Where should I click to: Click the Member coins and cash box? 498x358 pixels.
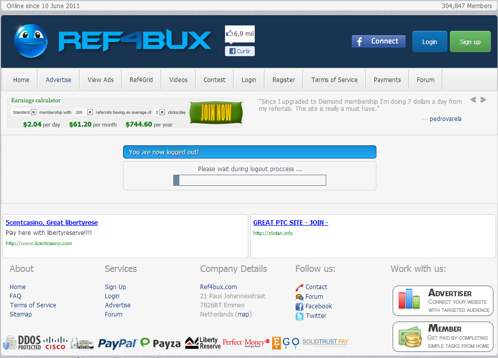coord(443,337)
